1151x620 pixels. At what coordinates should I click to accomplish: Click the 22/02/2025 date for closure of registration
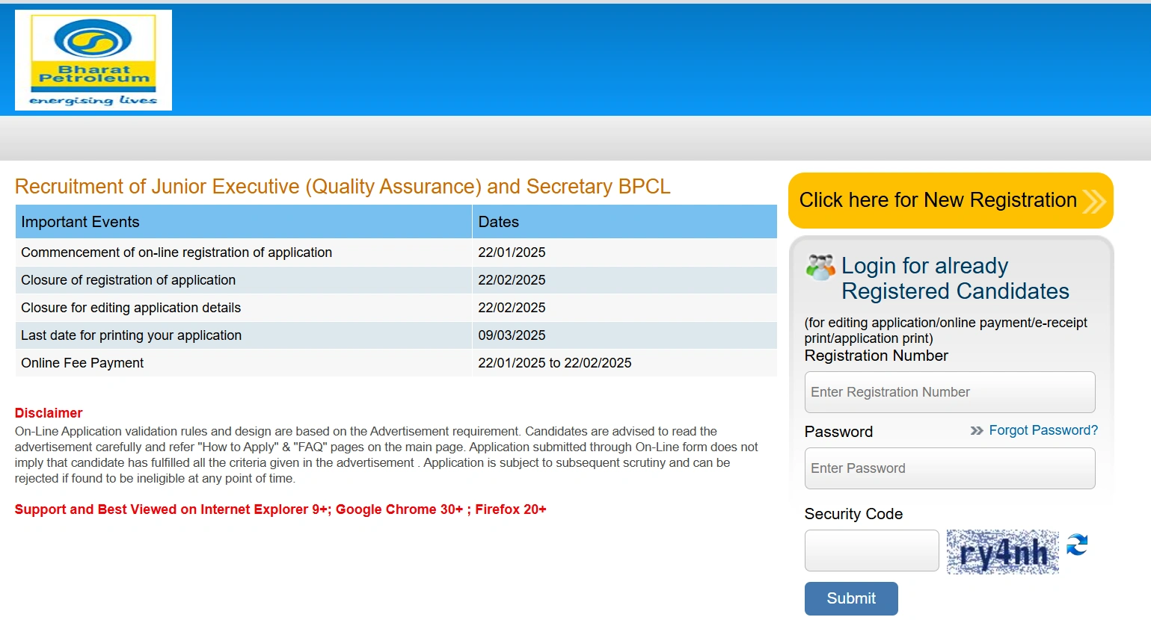click(x=512, y=280)
